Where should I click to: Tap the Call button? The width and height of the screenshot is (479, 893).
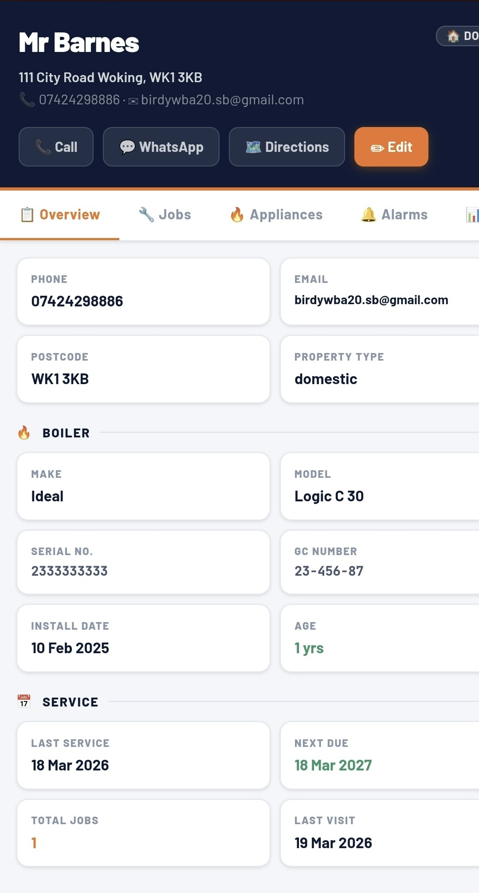click(56, 147)
